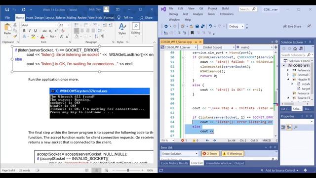This screenshot has height=178, width=316.
Task: Switch to the Layout ribbon tab
Action: [x=50, y=18]
